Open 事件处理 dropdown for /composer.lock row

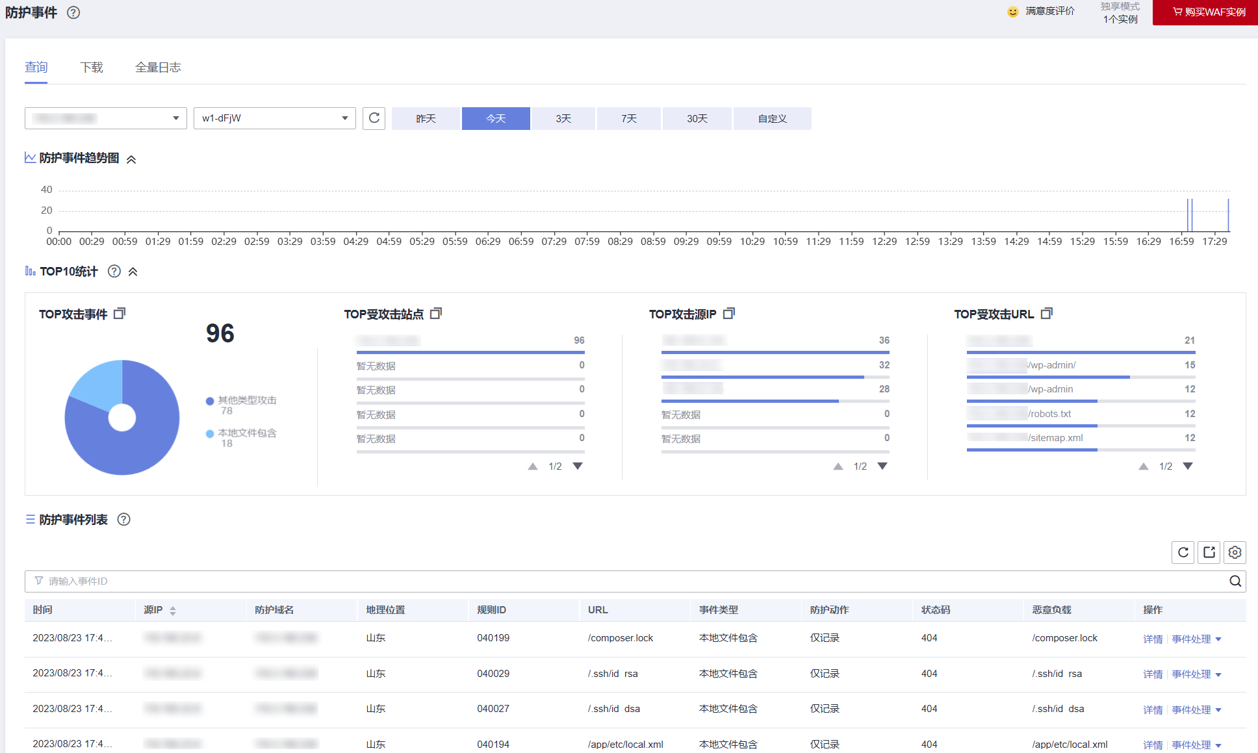click(x=1197, y=639)
